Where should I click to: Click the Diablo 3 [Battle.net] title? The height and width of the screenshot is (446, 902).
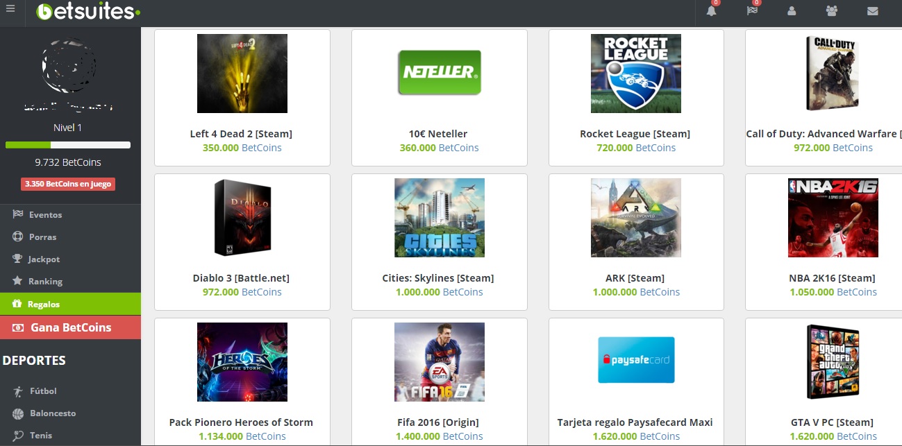(x=241, y=278)
